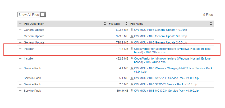
Task: Click the 394.9 KB file size cell
Action: (122, 91)
